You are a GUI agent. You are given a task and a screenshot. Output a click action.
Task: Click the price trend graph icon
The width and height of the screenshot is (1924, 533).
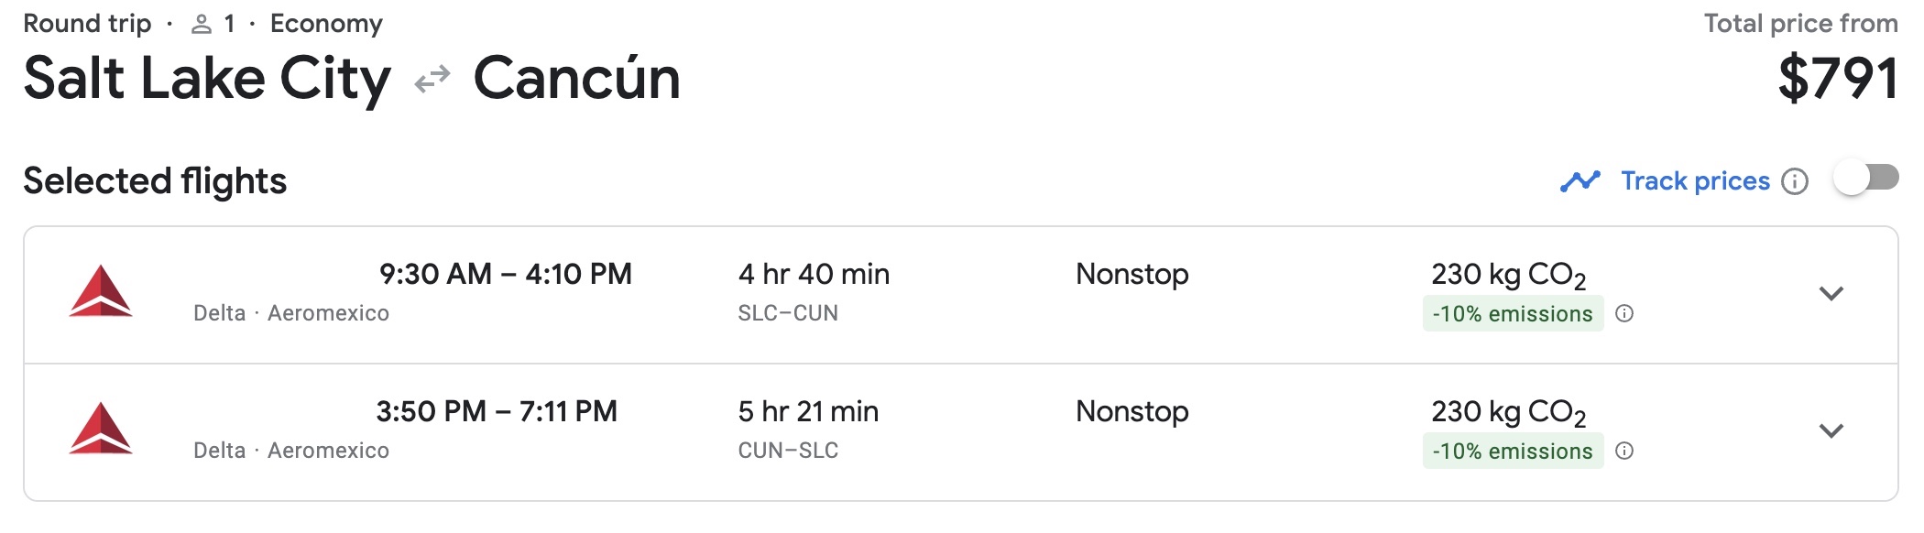[x=1580, y=181]
